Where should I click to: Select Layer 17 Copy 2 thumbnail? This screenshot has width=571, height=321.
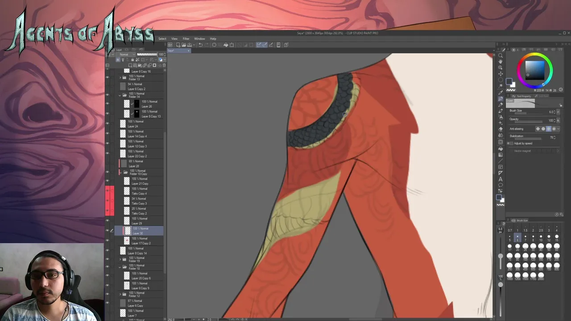coord(127,241)
